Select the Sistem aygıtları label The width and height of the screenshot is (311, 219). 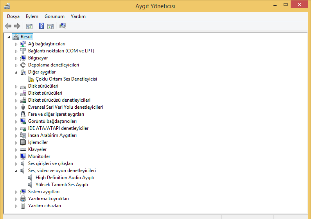pyautogui.click(x=44, y=192)
